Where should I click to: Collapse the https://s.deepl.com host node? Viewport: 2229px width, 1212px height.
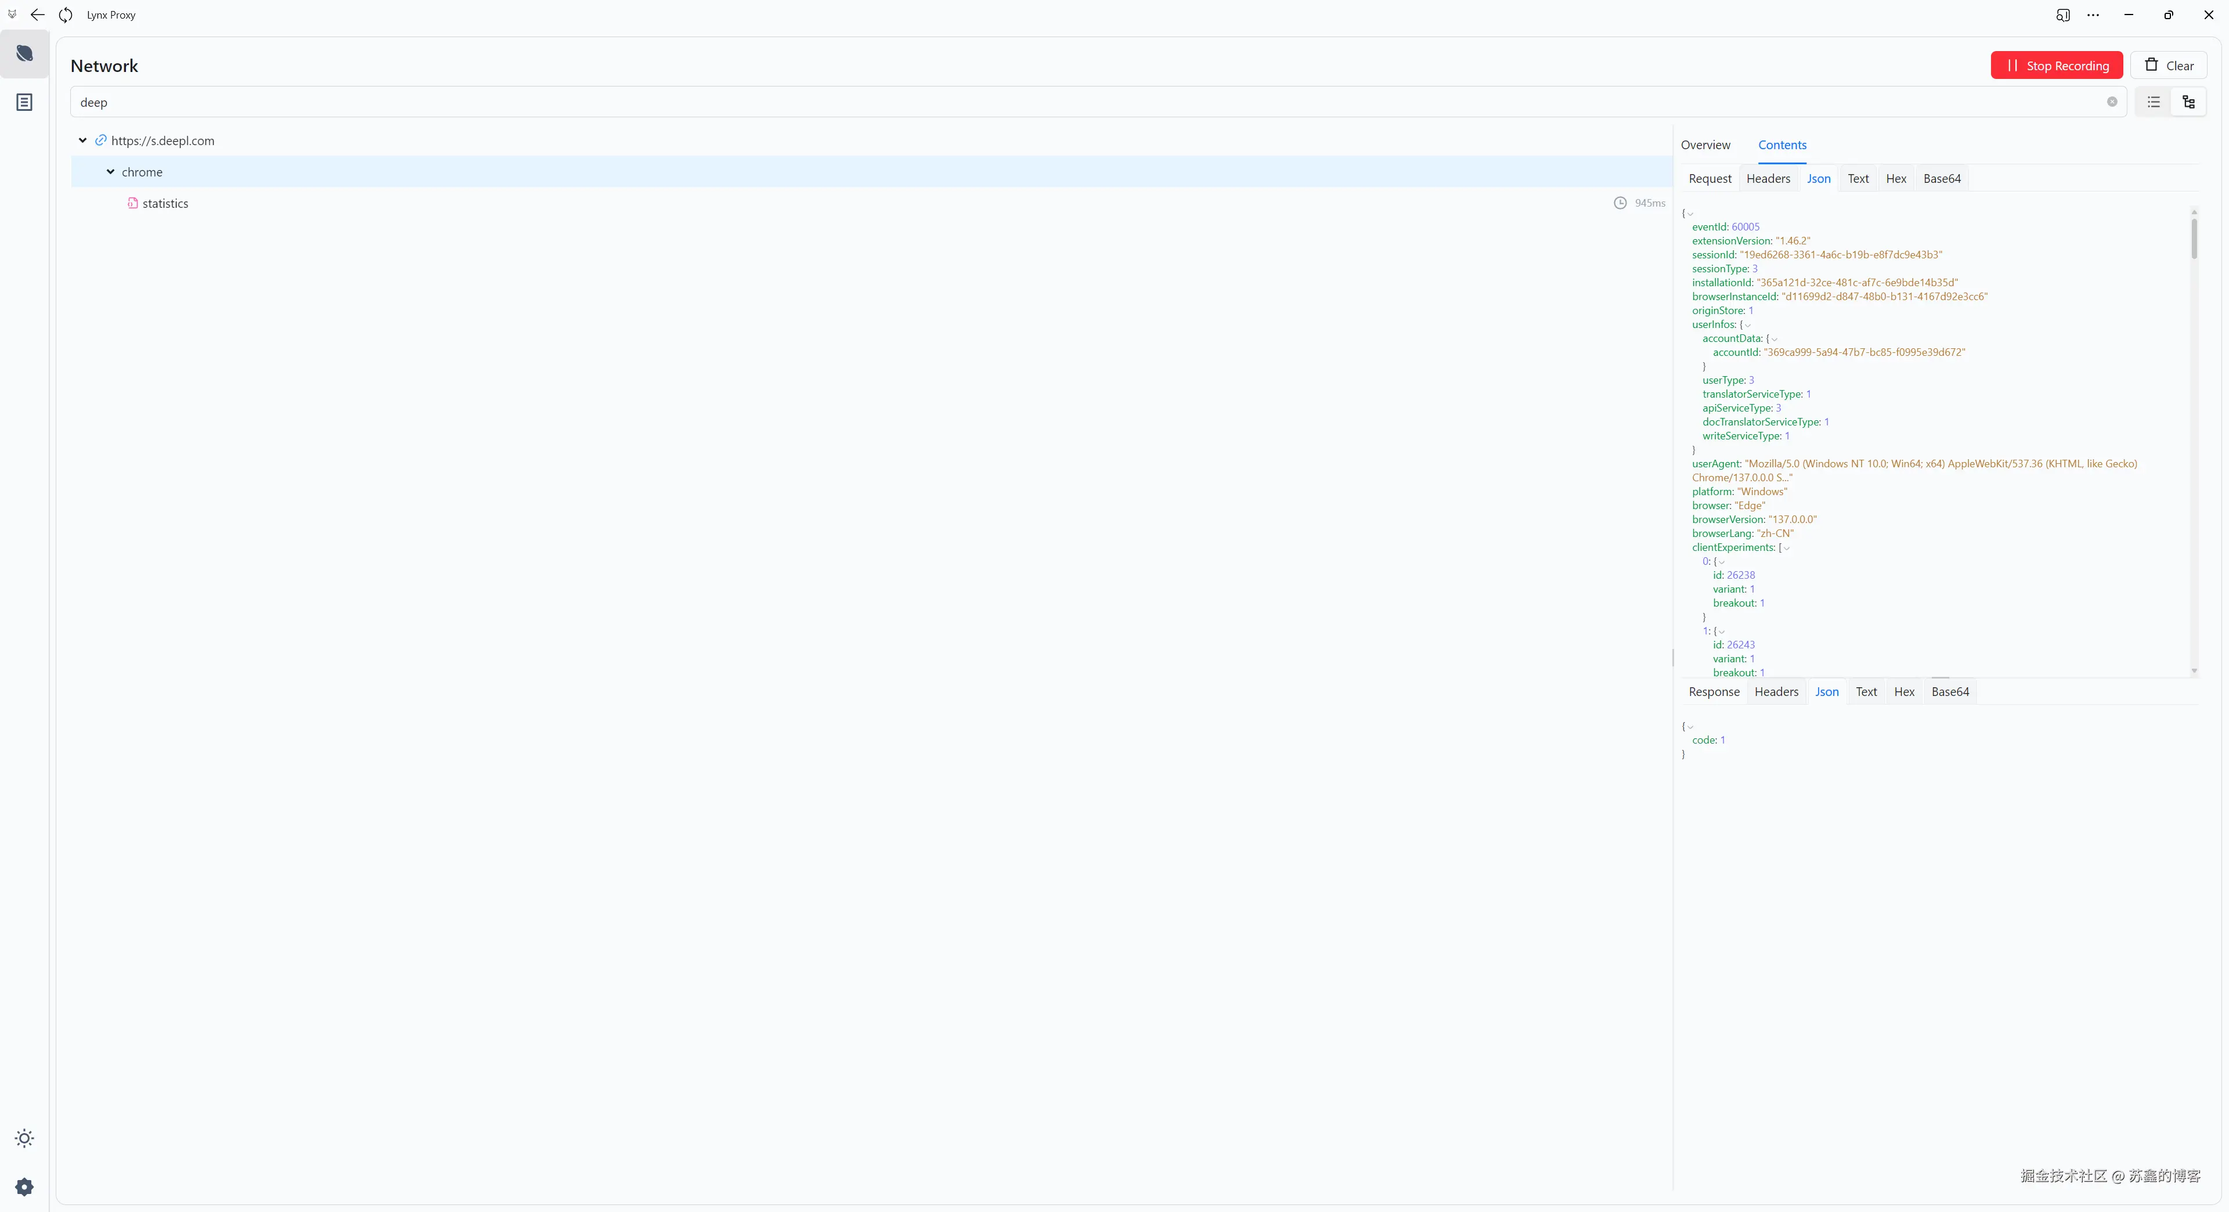pos(83,140)
